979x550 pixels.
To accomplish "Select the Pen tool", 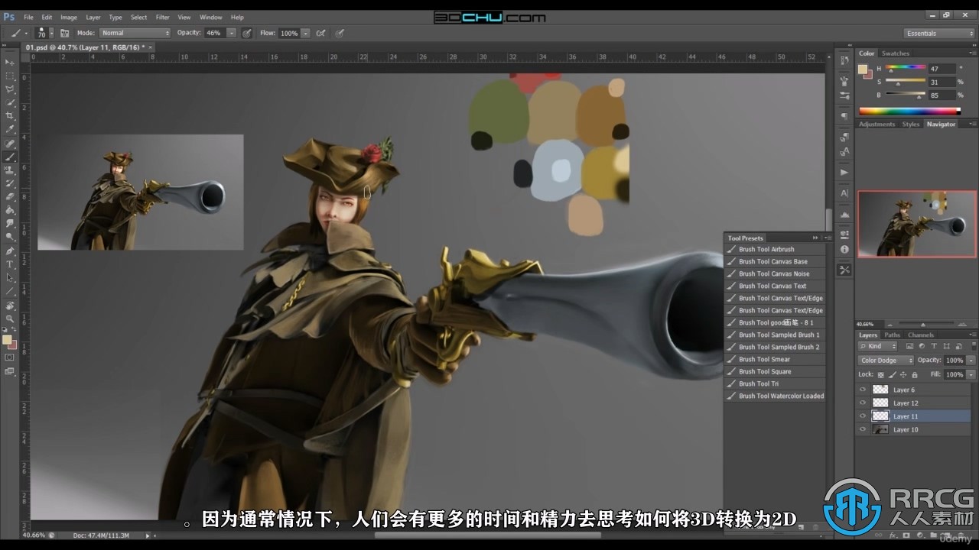I will (10, 251).
